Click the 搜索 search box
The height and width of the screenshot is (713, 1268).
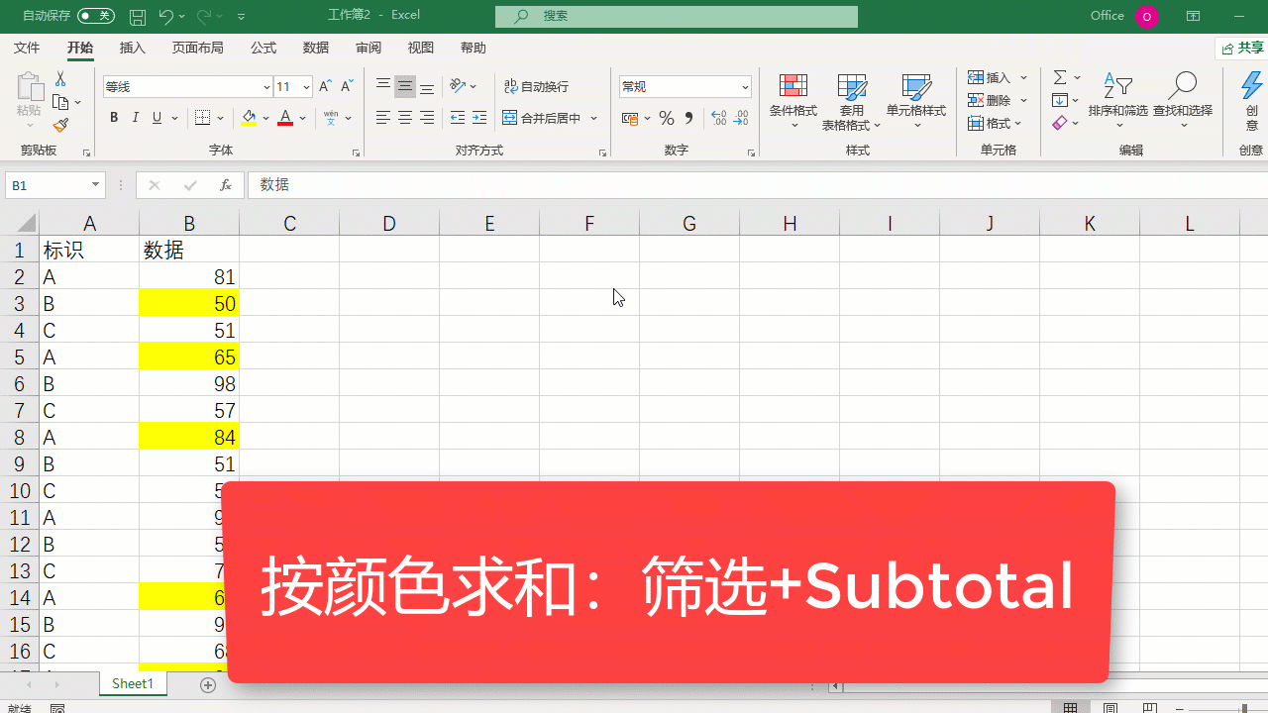(677, 16)
